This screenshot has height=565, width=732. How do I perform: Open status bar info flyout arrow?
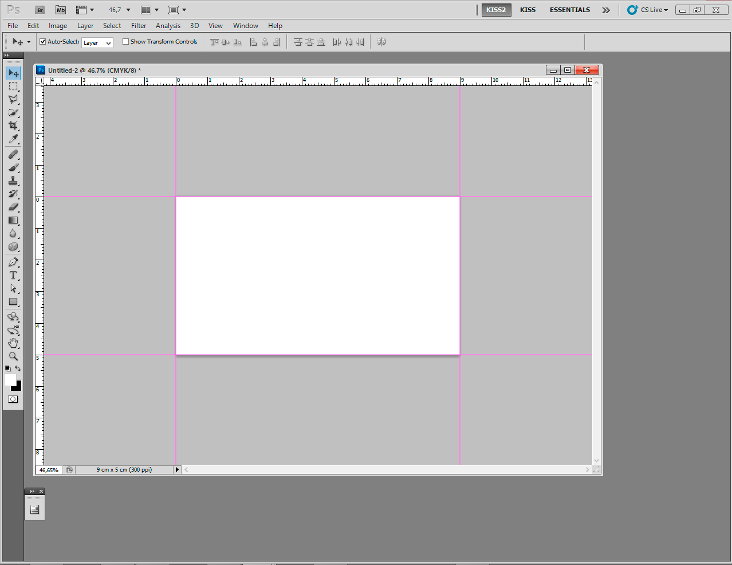click(177, 470)
